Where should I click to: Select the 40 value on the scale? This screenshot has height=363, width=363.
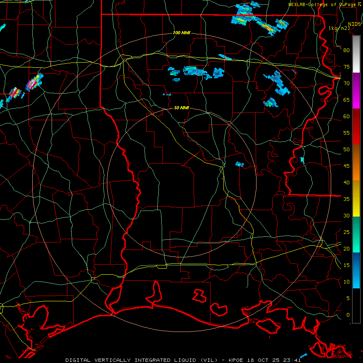[346, 183]
